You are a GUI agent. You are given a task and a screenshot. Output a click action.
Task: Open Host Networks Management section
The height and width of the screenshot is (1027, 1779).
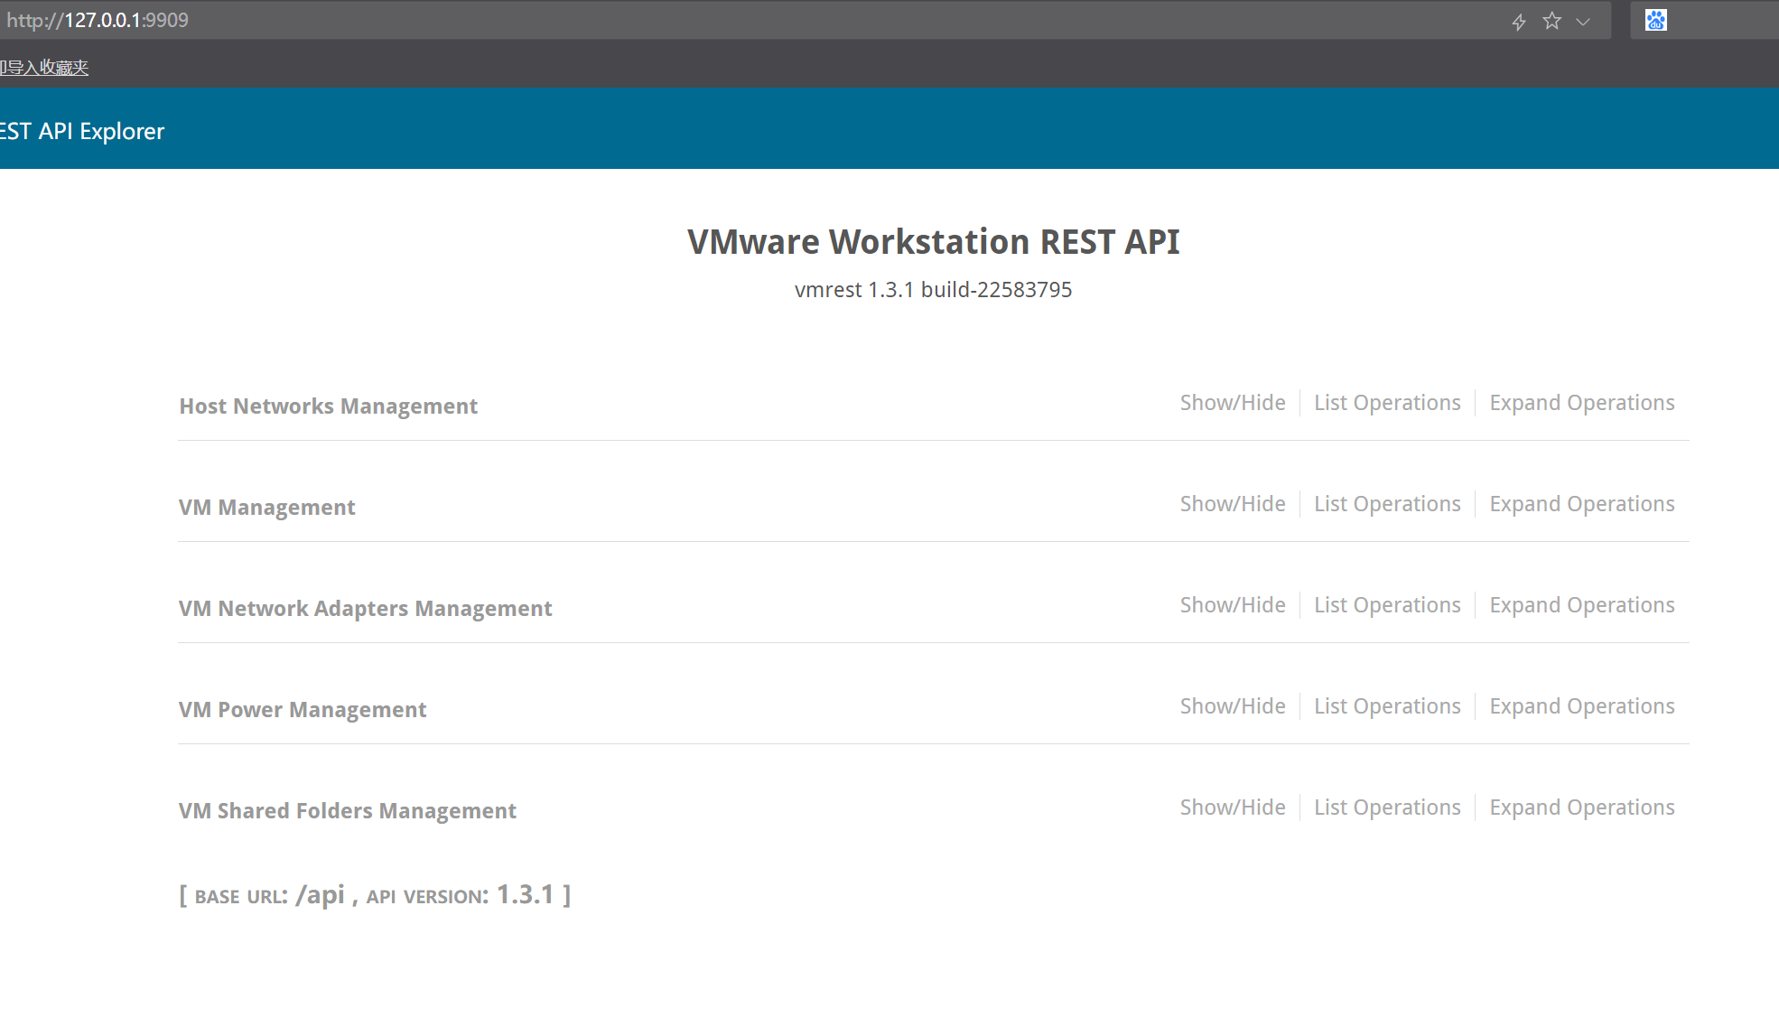(x=328, y=406)
